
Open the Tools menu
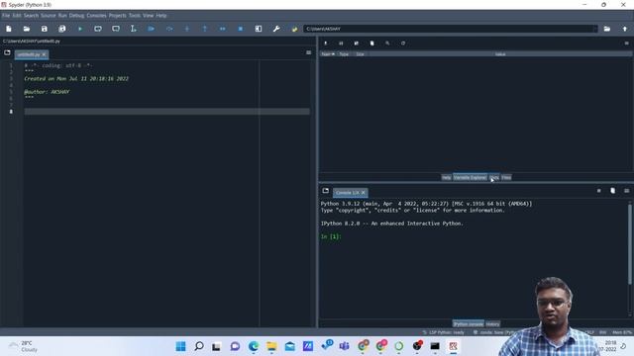click(x=135, y=16)
